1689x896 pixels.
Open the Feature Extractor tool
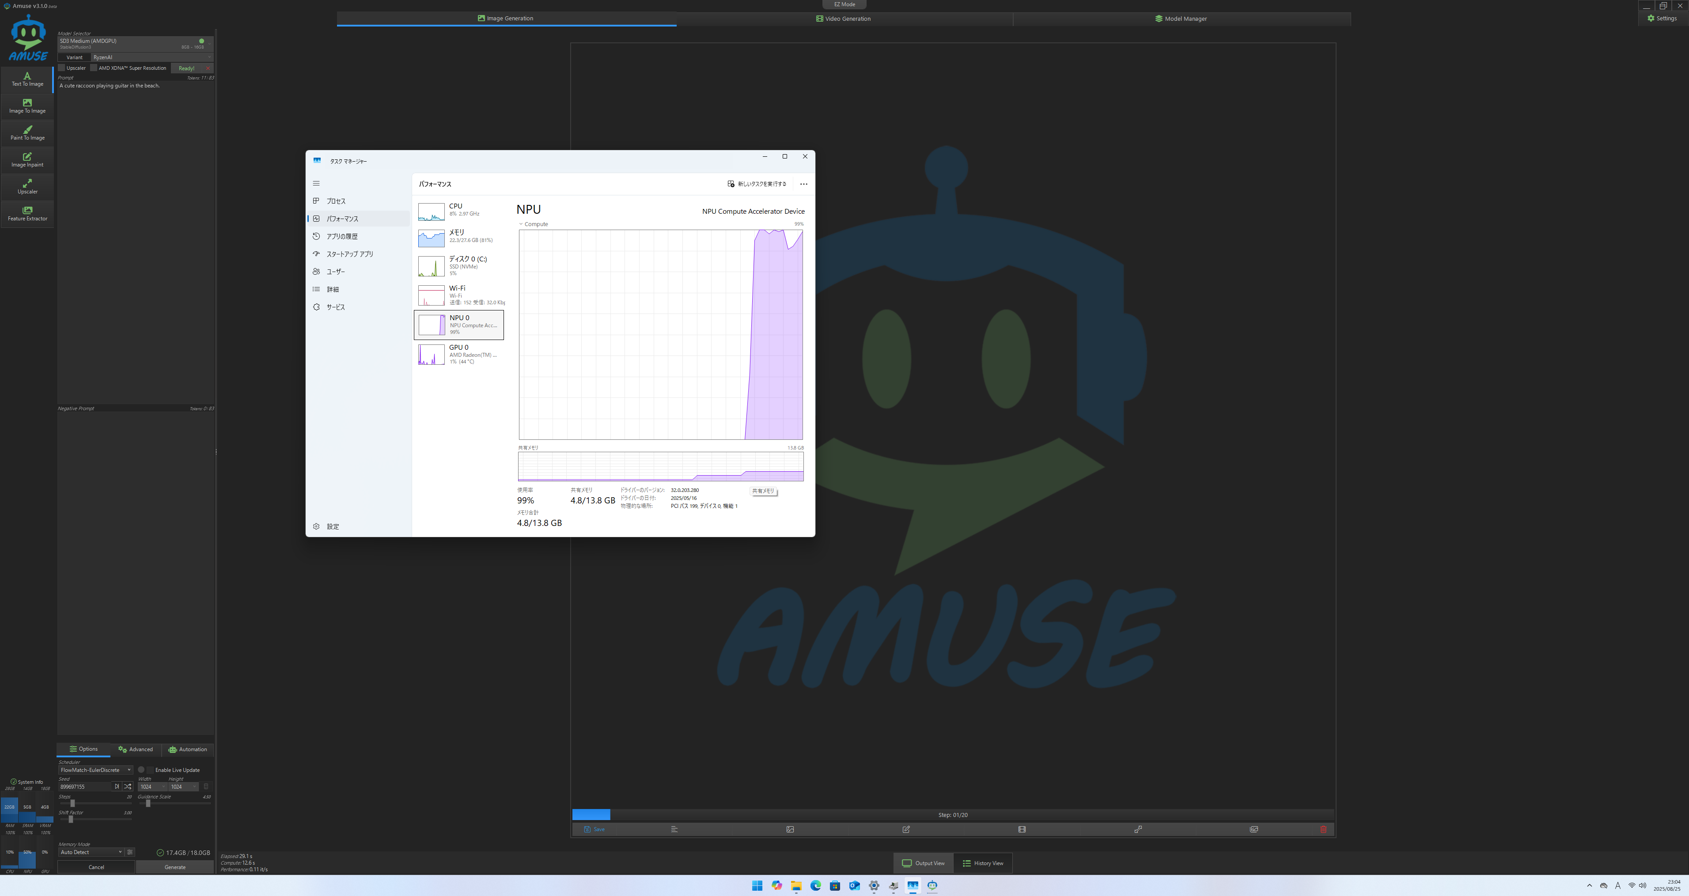click(x=27, y=214)
